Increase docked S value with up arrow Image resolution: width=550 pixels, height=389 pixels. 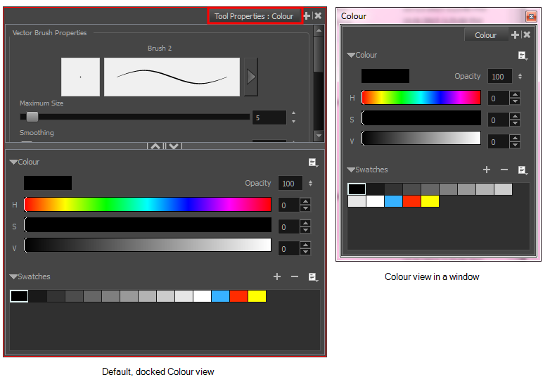[305, 224]
